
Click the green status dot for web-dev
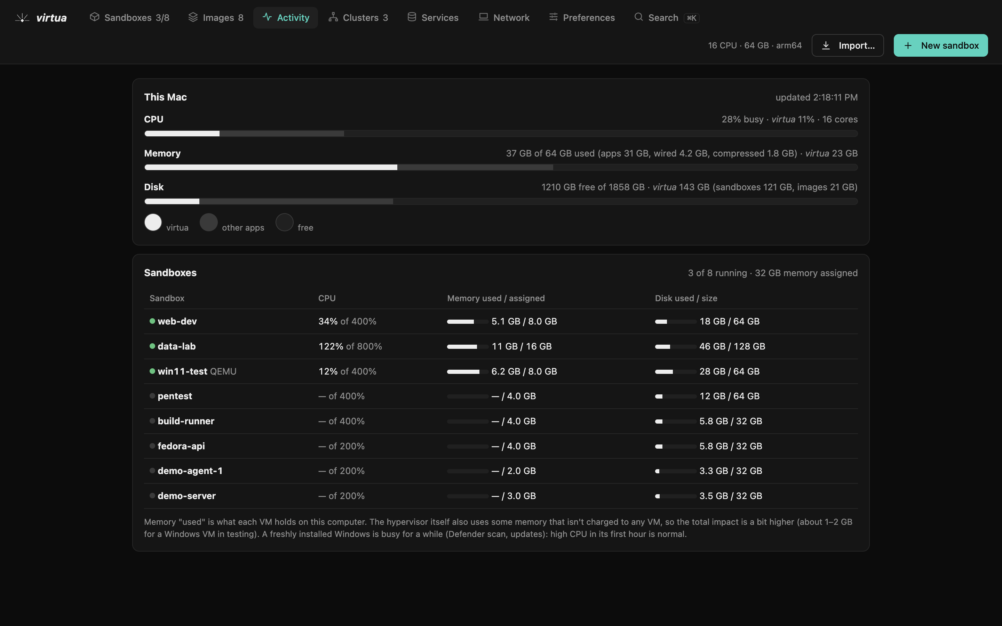pyautogui.click(x=152, y=321)
